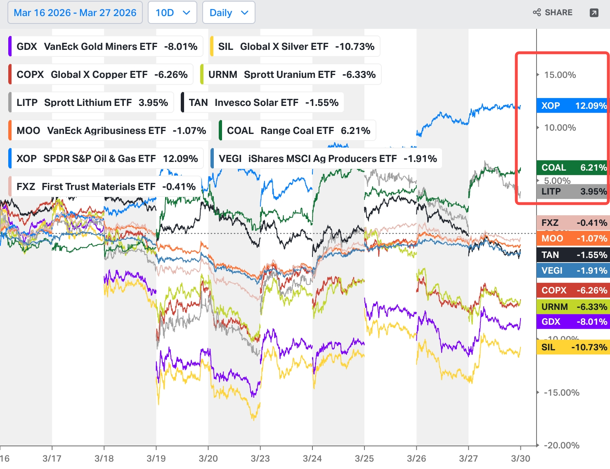Click the 15.00% axis arrow marker
610x469 pixels.
(538, 75)
